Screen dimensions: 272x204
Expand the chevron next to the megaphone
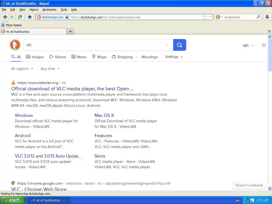click(252, 45)
